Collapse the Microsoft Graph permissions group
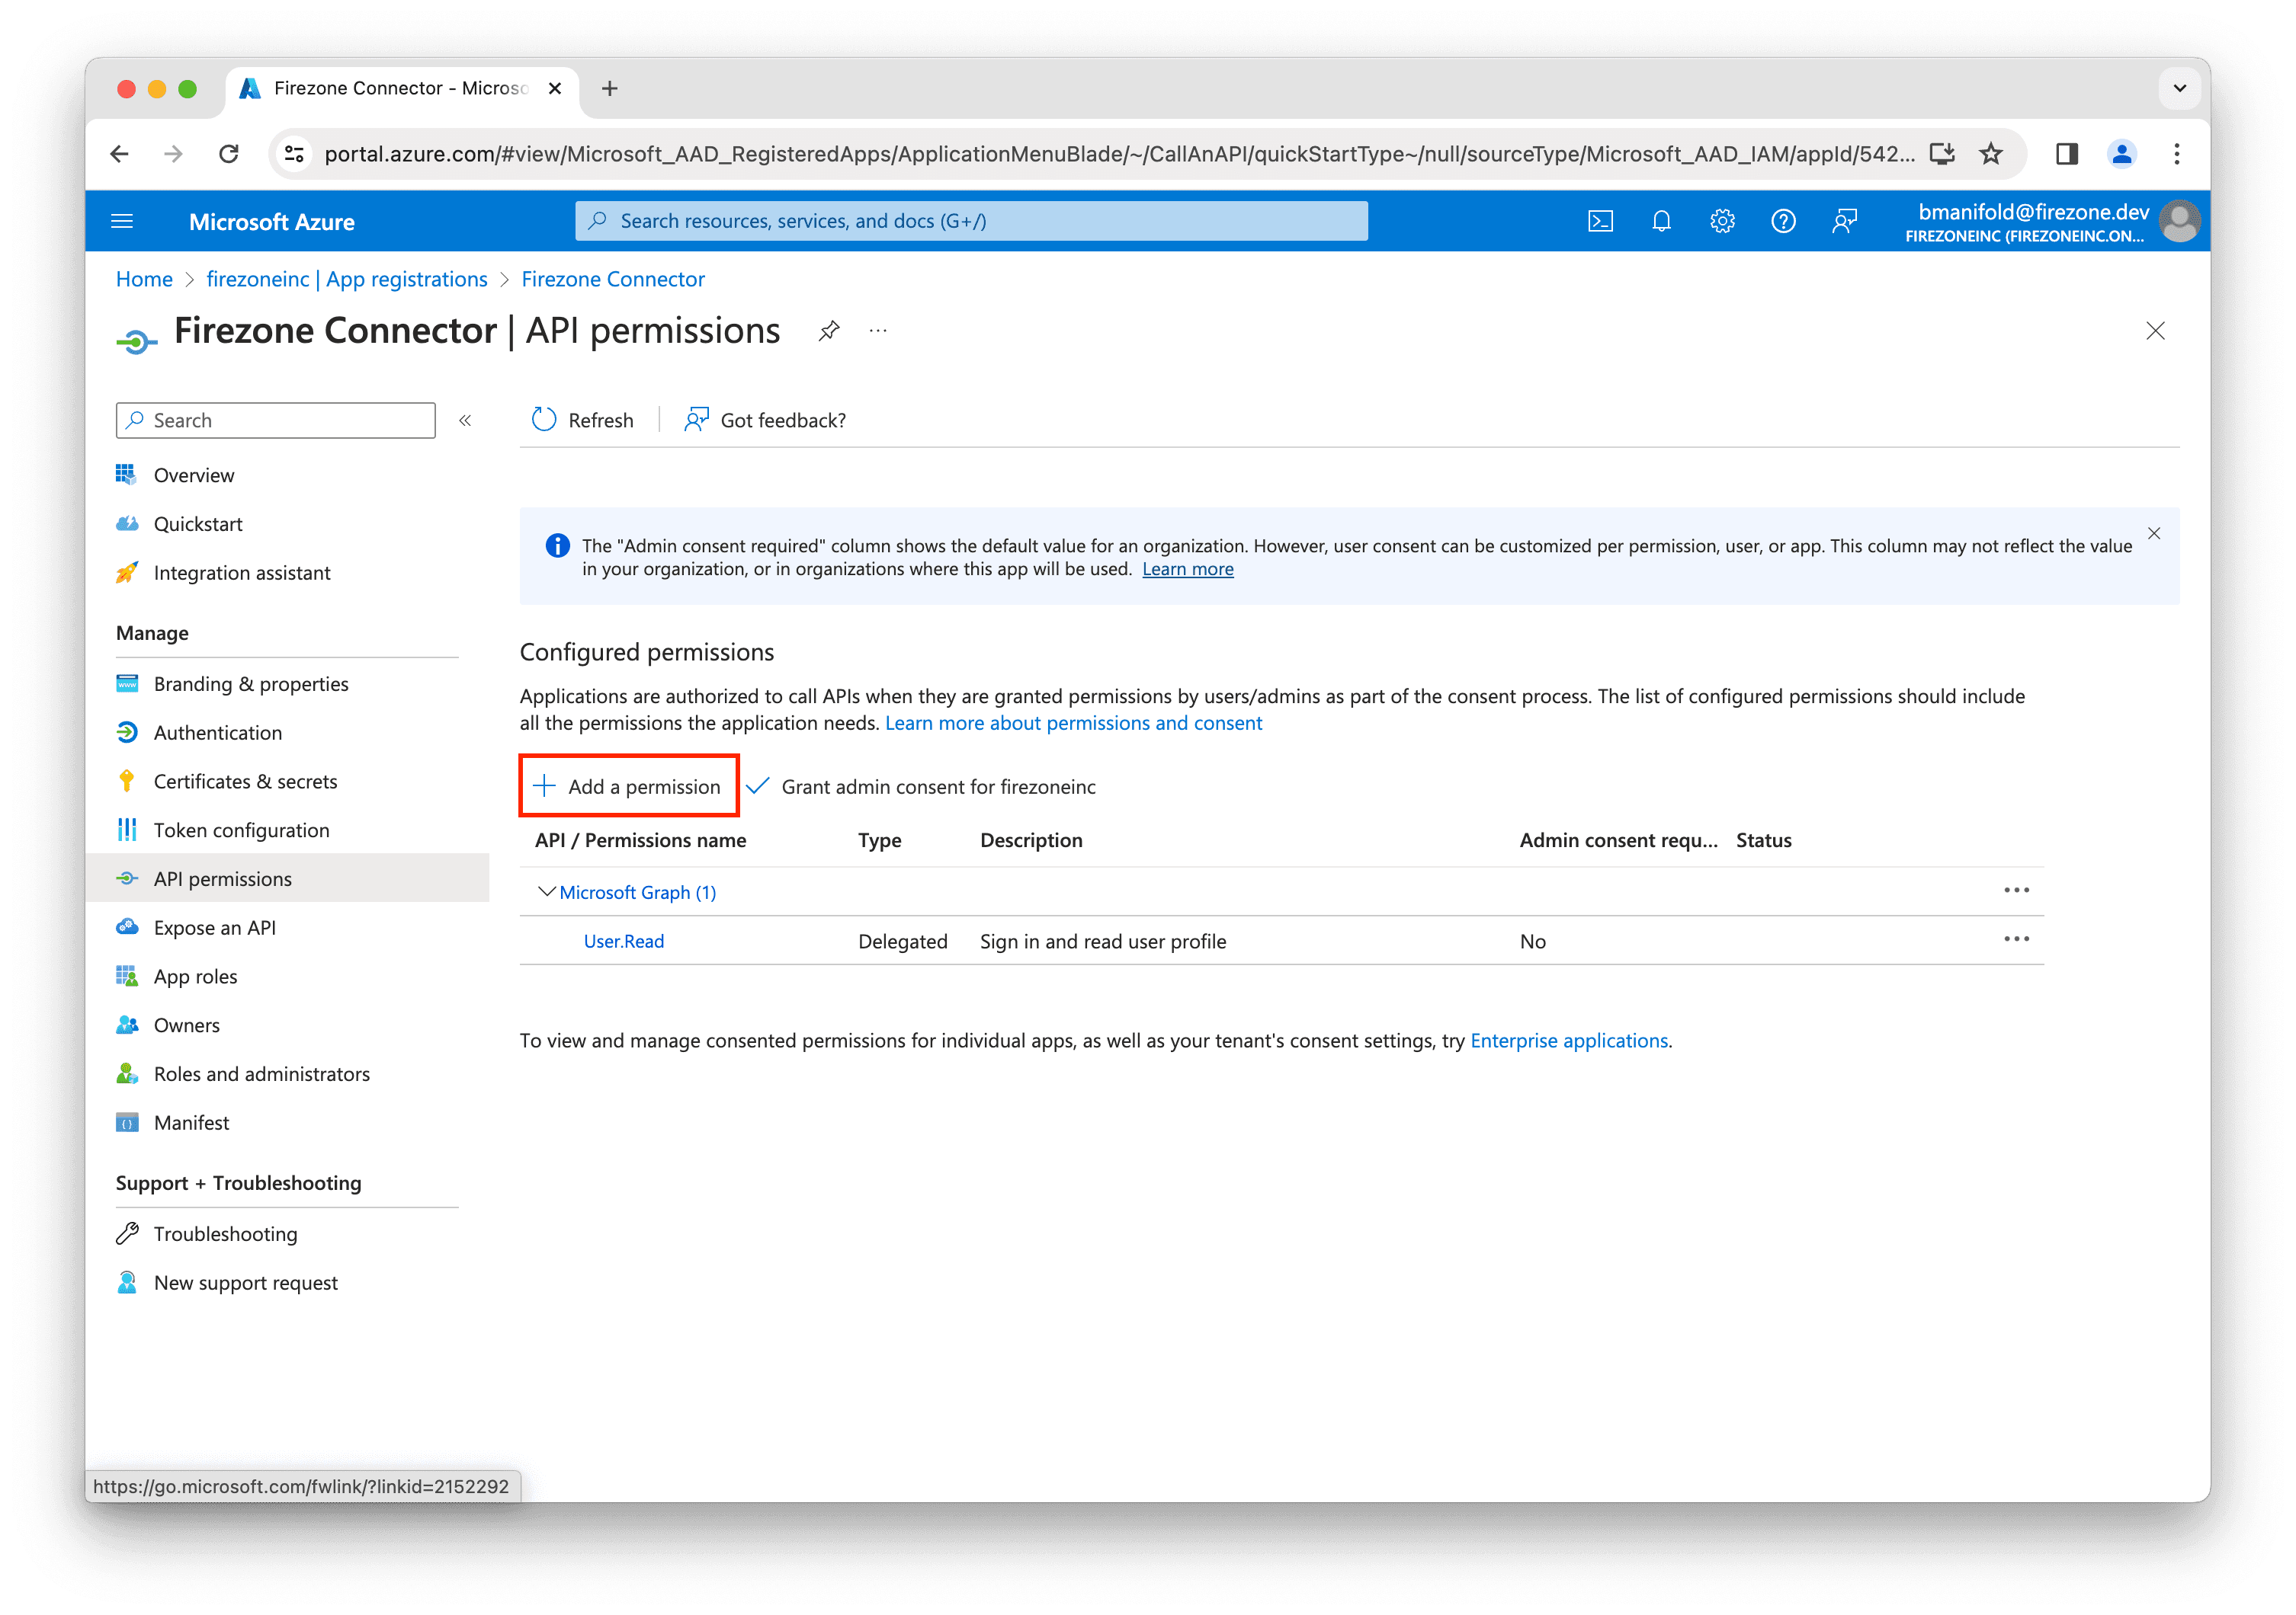 click(546, 891)
